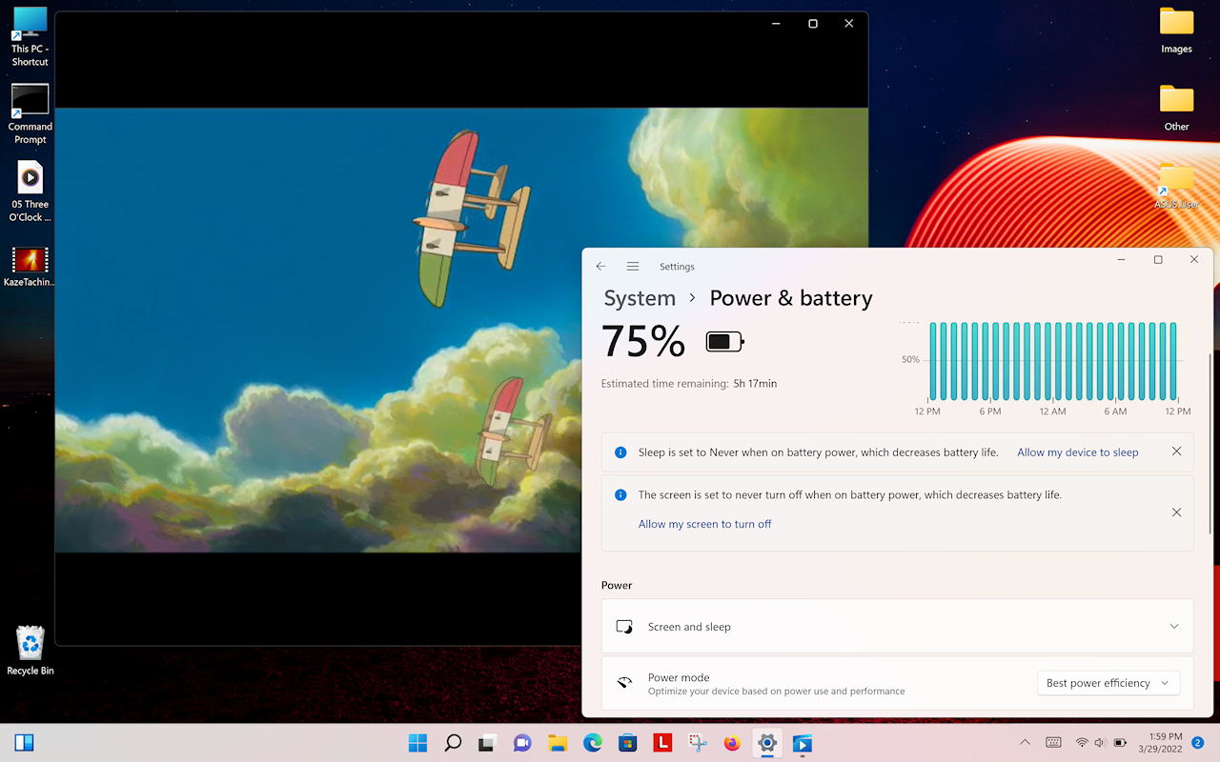This screenshot has width=1220, height=762.
Task: Select Images folder on desktop
Action: click(1176, 30)
